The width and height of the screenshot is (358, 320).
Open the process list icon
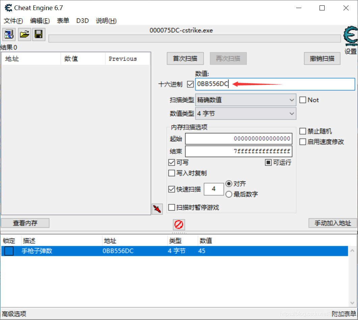[x=9, y=34]
